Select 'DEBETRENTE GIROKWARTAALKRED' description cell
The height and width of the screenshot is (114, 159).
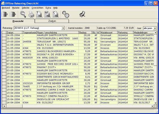pos(58,77)
